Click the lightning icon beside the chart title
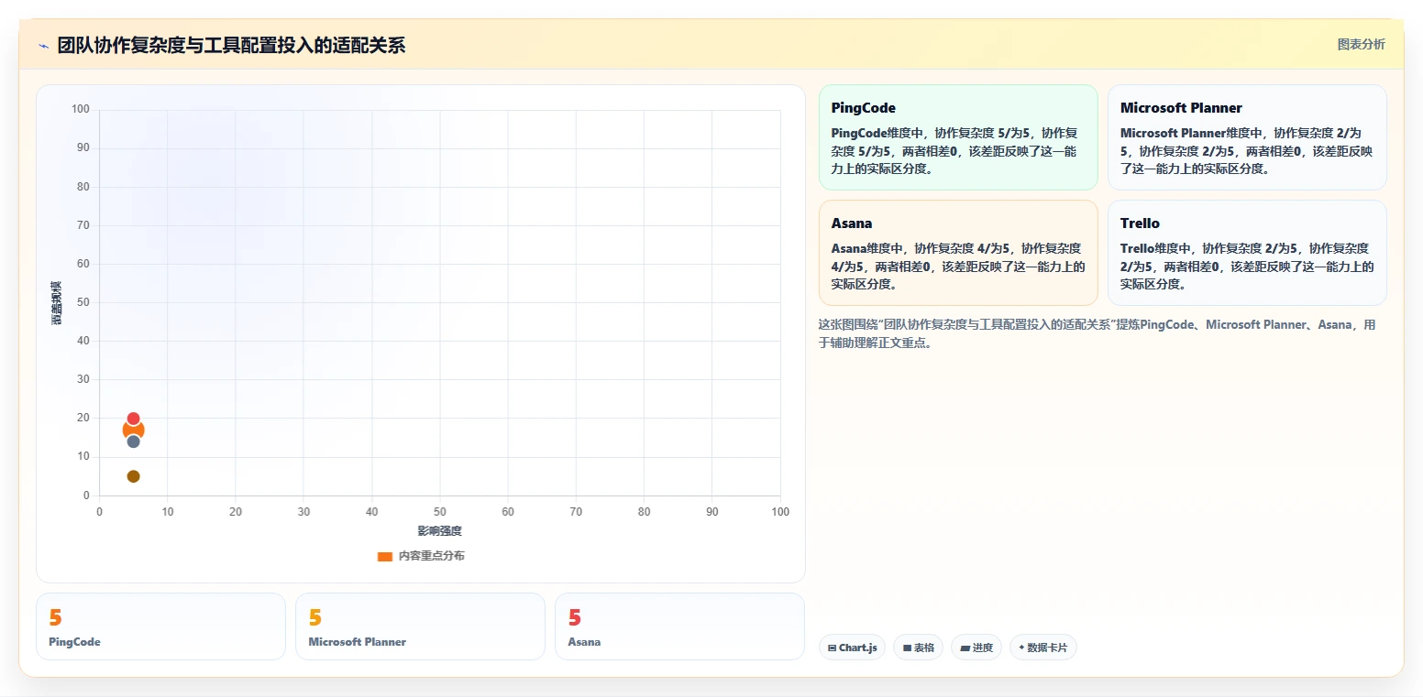1423x697 pixels. [43, 46]
